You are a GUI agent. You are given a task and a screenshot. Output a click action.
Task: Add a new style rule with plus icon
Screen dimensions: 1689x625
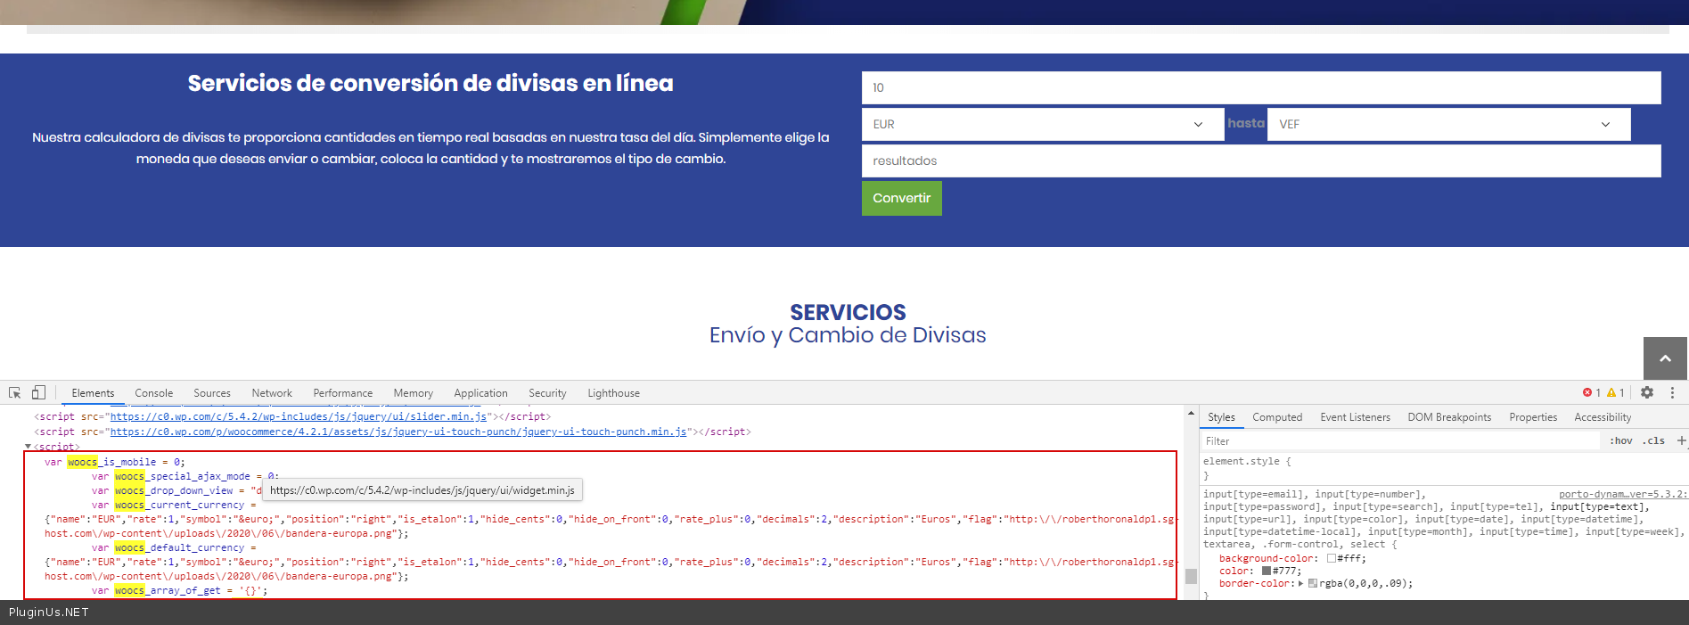coord(1681,440)
